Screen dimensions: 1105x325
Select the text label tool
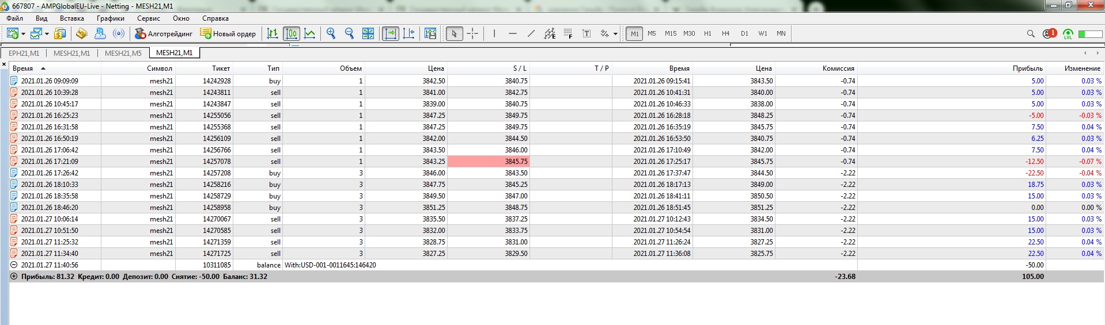tap(586, 33)
